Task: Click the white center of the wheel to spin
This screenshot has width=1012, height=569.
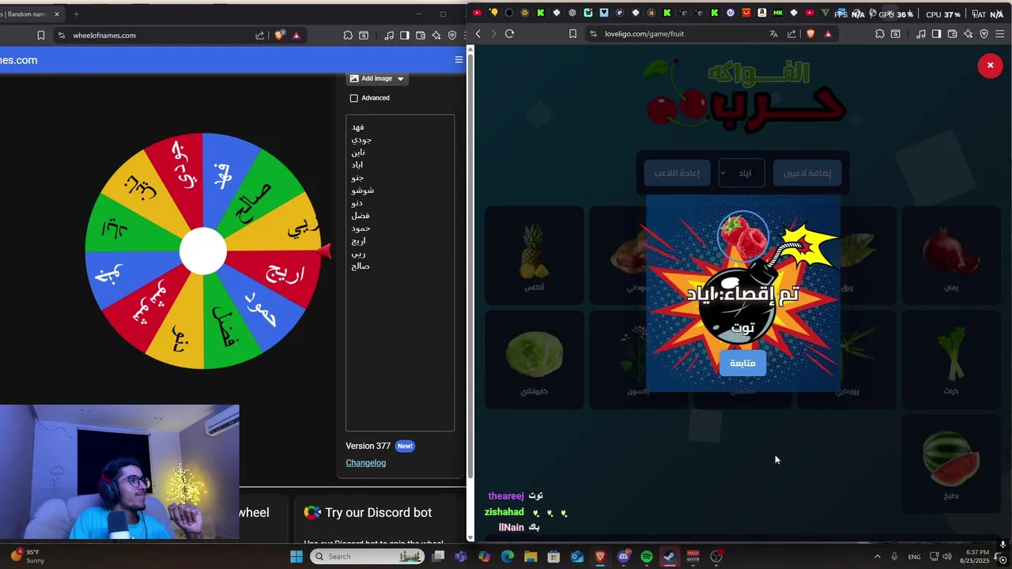Action: pos(203,251)
